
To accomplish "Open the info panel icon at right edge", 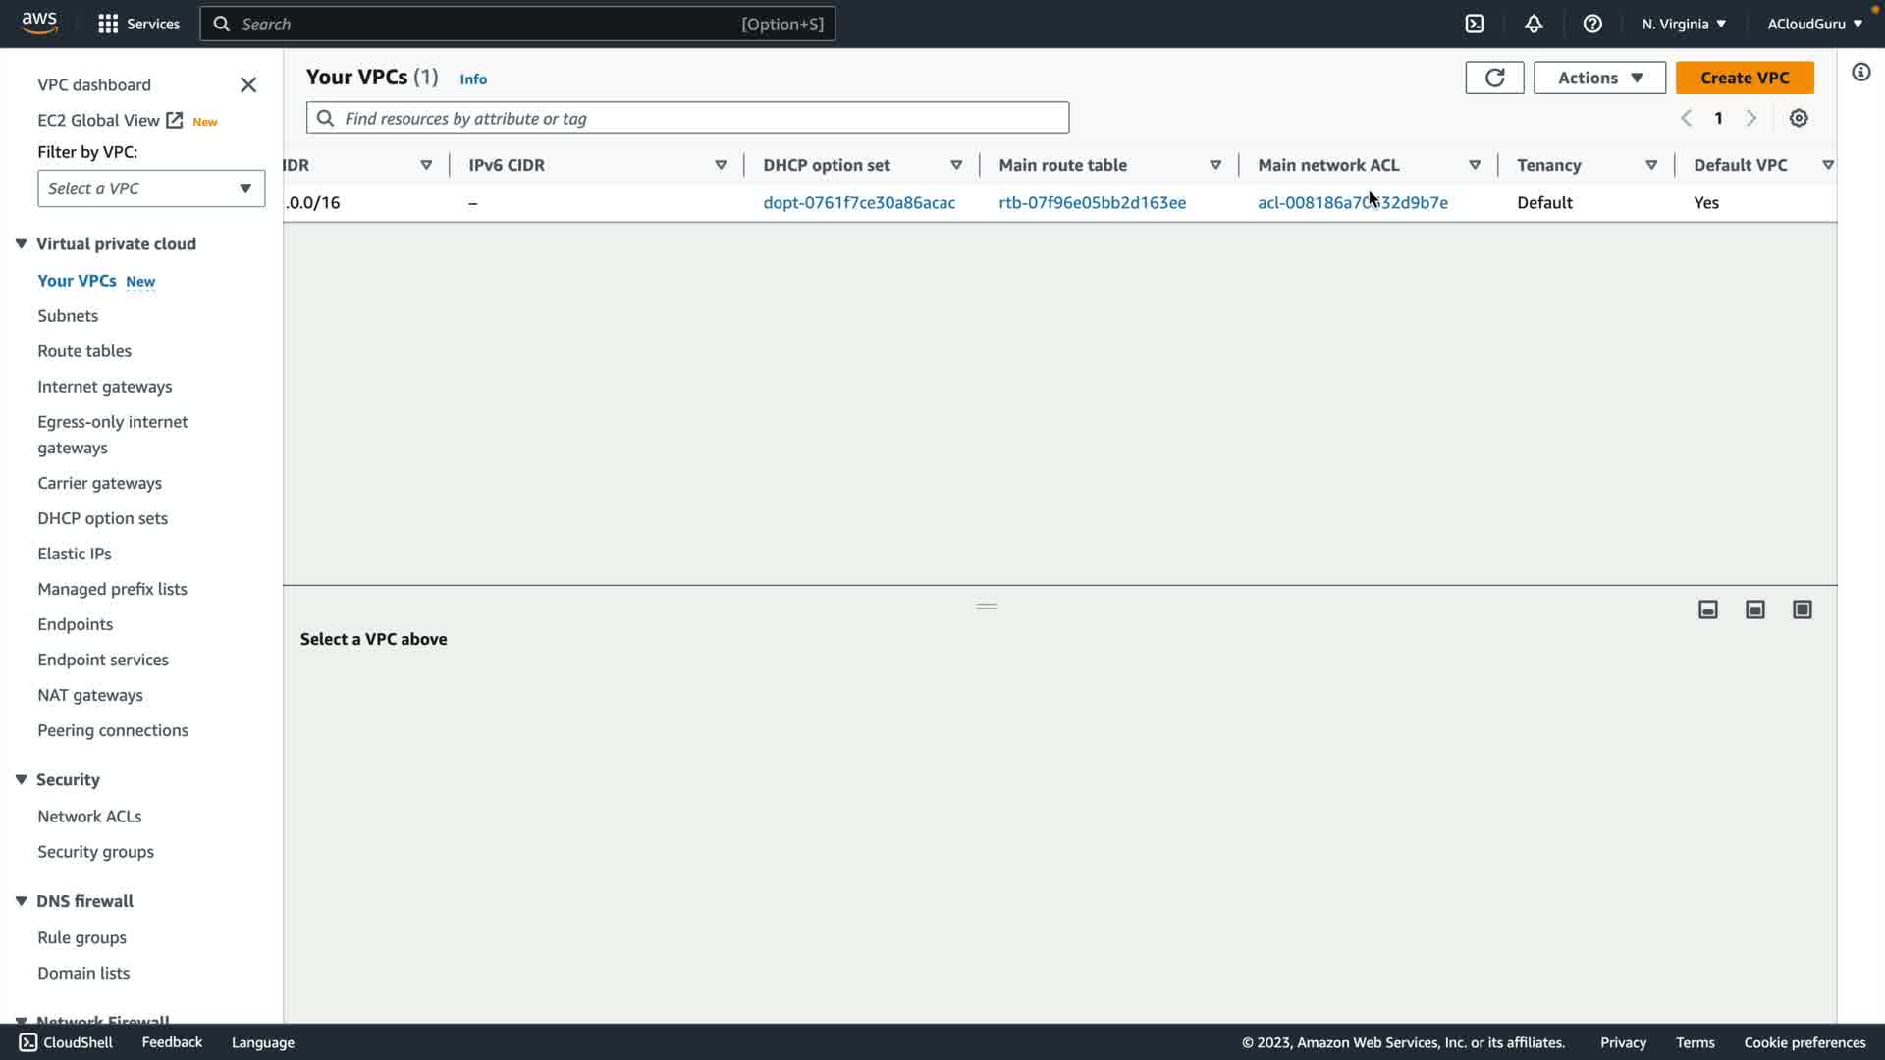I will coord(1860,73).
